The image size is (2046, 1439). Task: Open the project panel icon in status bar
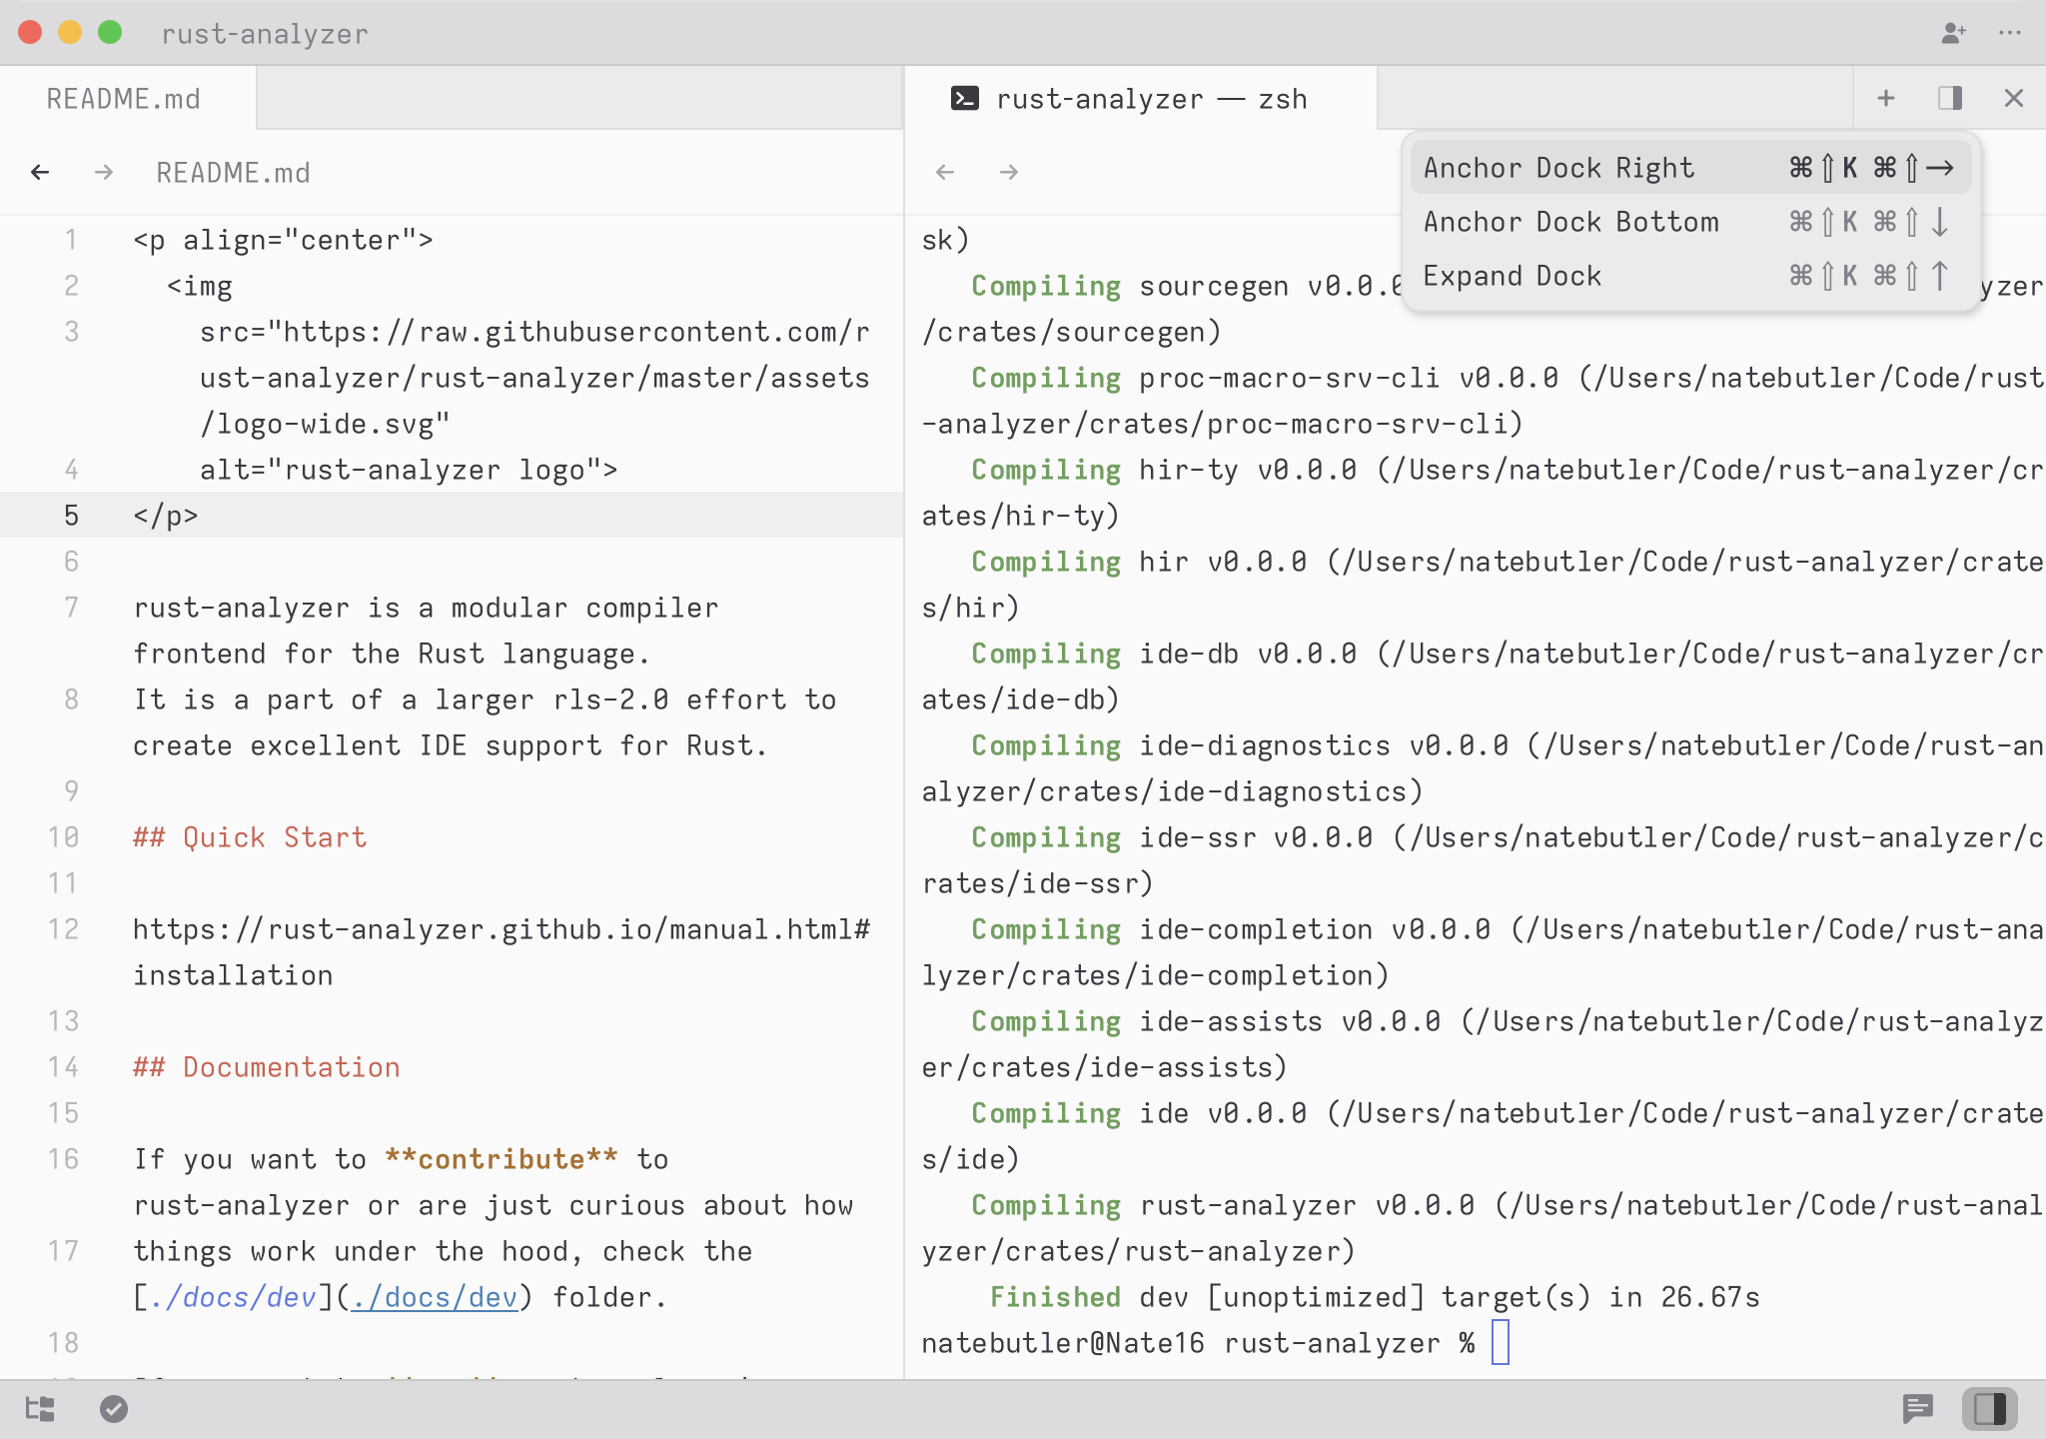40,1409
